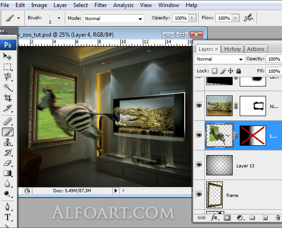Select the Dodge tool

[7, 194]
